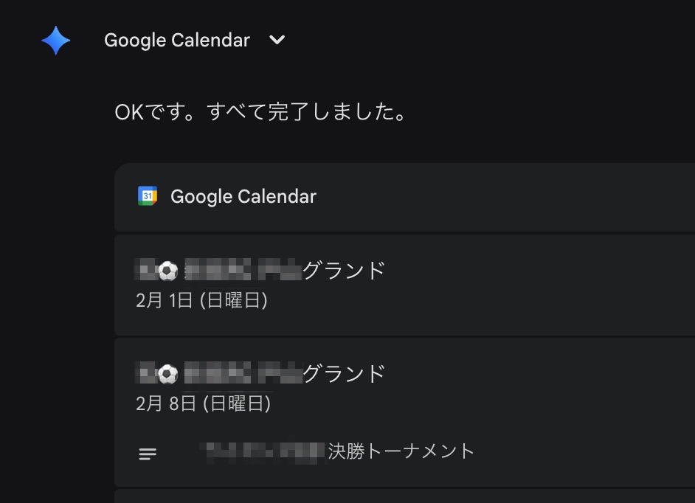The image size is (695, 503).
Task: Open the February 8 event title ending グランド
Action: 344,374
